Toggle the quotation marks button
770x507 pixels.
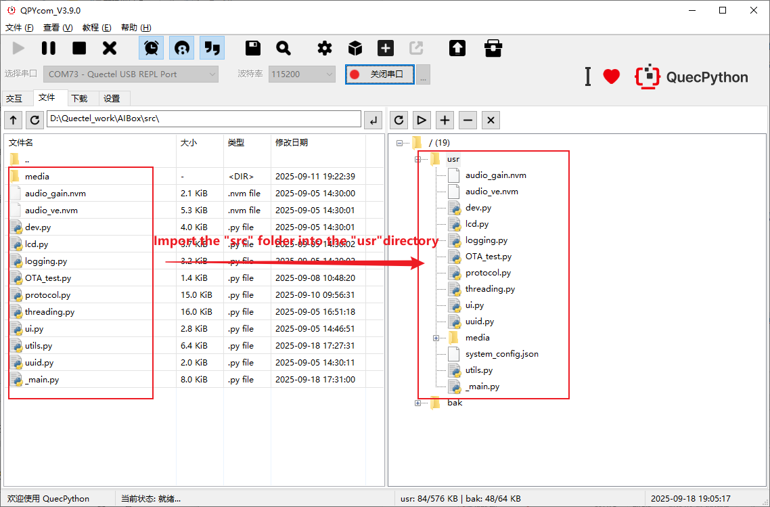coord(212,48)
